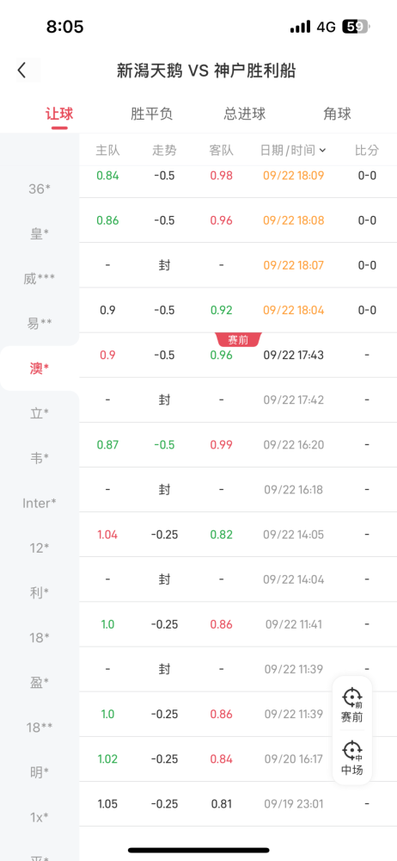
Task: Select the 让球 tab
Action: pyautogui.click(x=59, y=115)
